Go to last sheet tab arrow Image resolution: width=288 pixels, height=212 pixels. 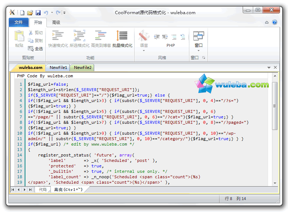[30, 189]
